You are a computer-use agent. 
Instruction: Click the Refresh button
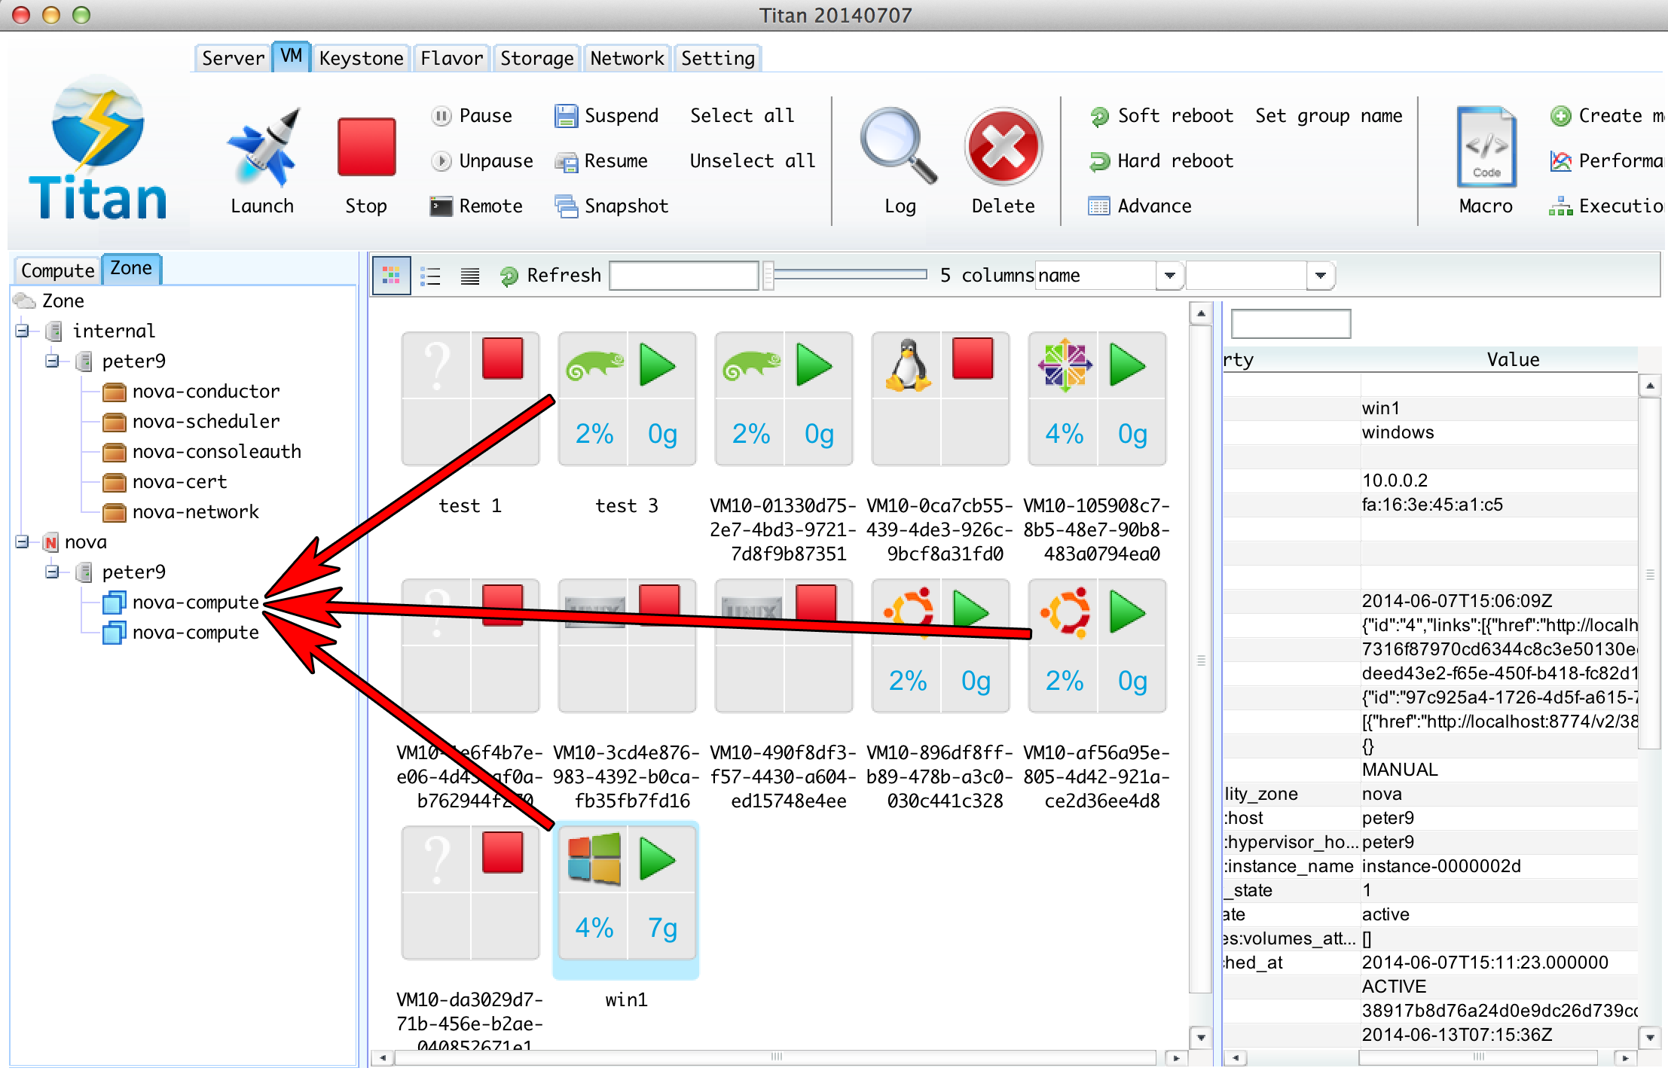551,276
